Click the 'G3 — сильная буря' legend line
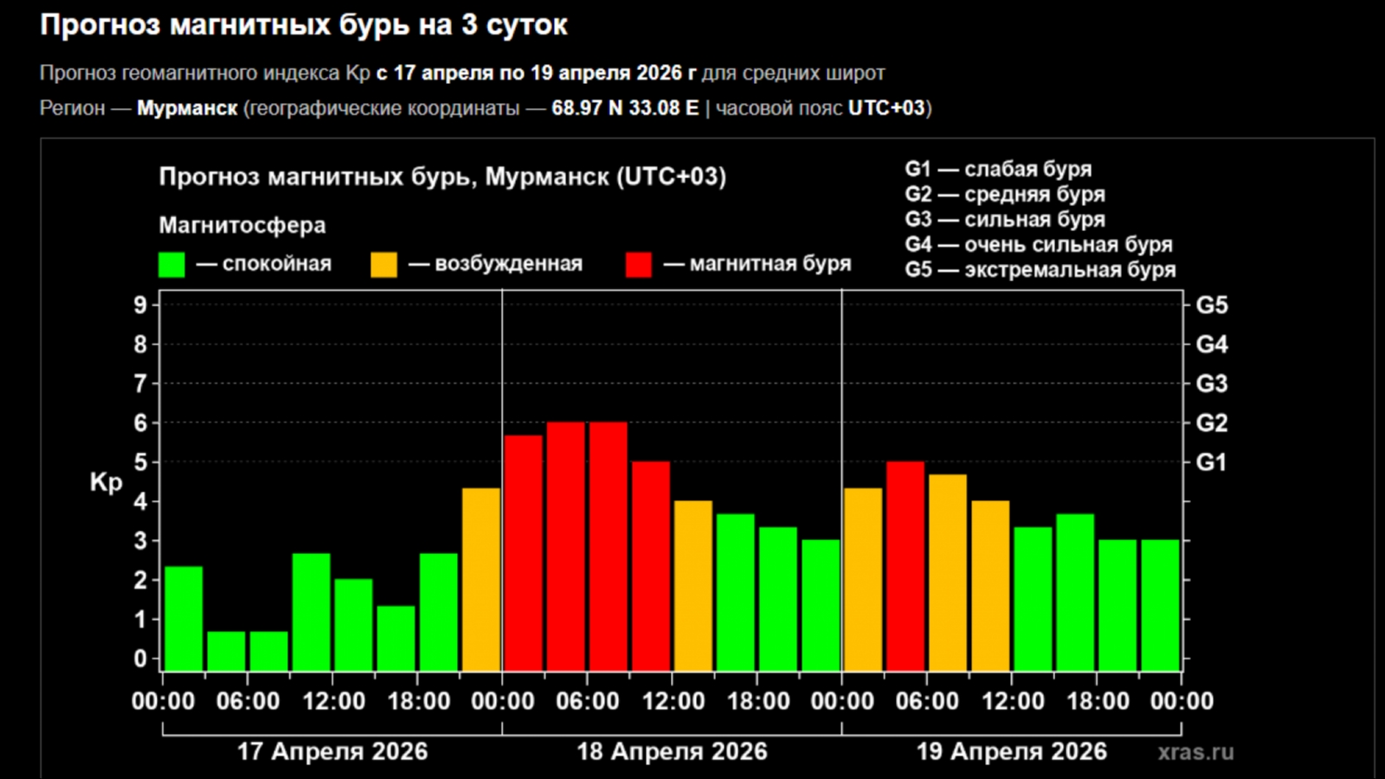 1005,219
